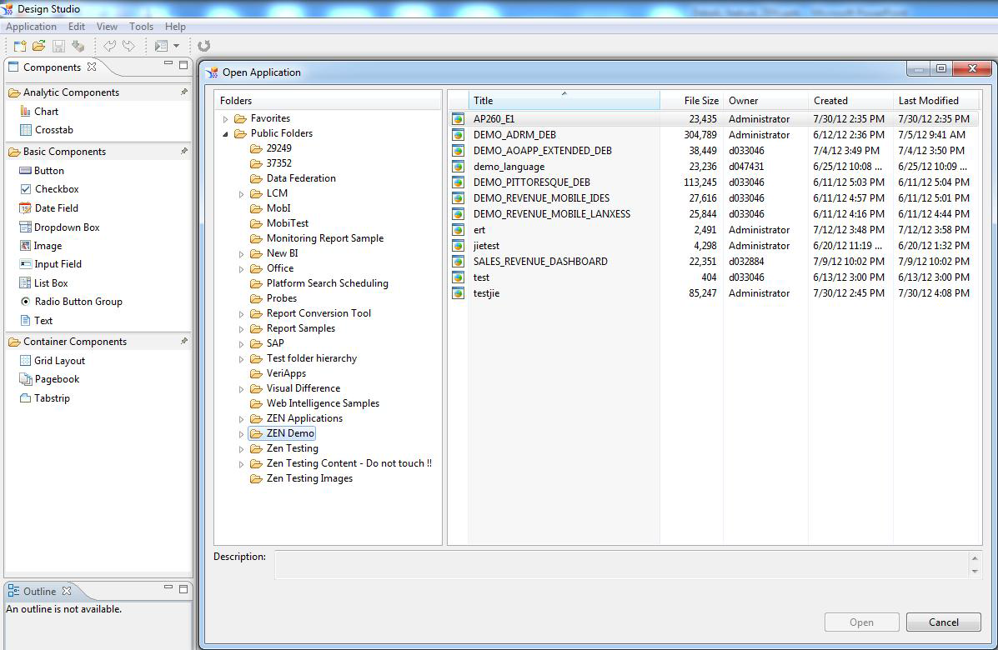Click Description scrollbar down arrow
The image size is (998, 650).
pos(975,572)
